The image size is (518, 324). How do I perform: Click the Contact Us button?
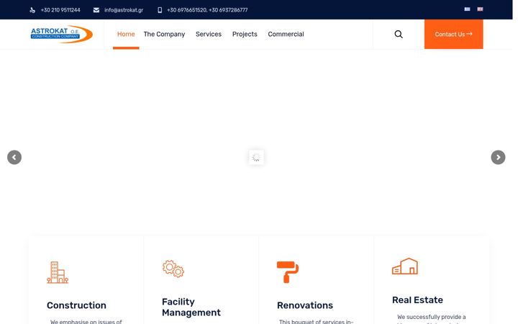point(453,34)
